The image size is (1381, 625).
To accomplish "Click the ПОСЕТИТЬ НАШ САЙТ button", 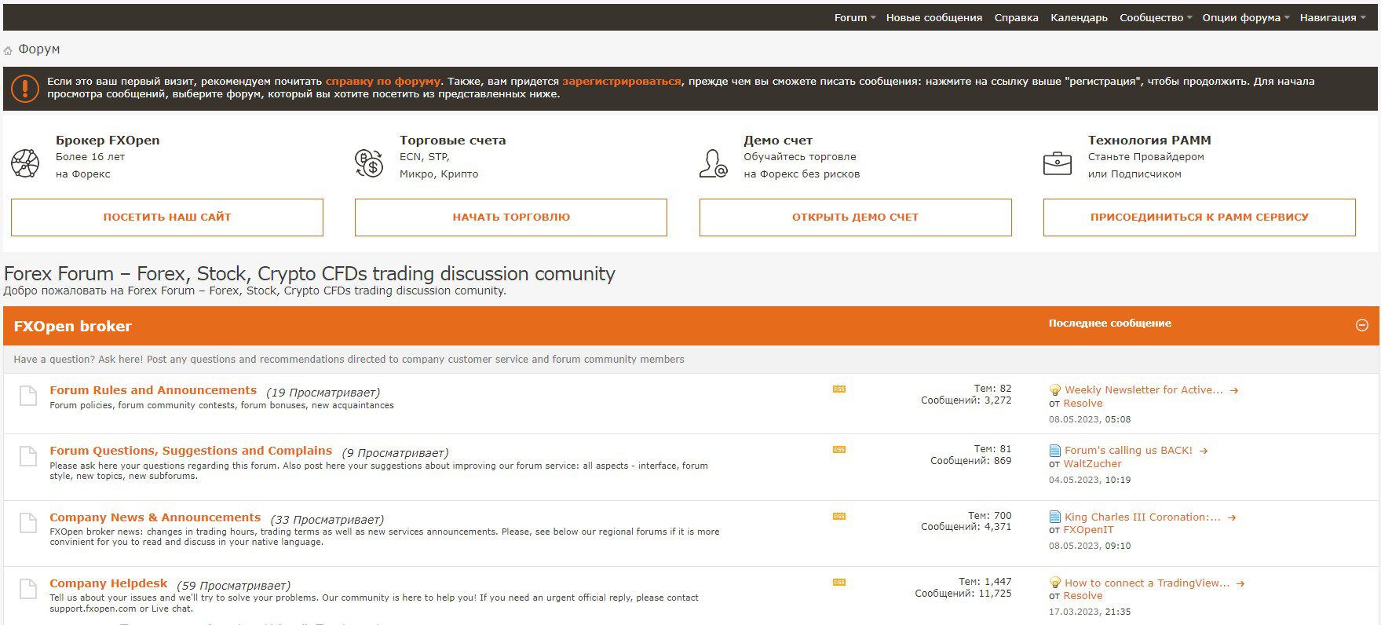I will pyautogui.click(x=167, y=217).
